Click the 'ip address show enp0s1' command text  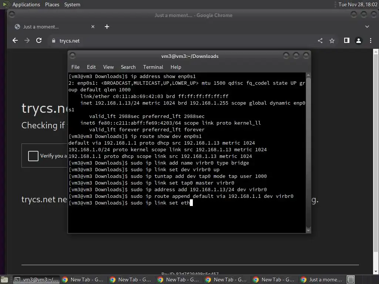163,76
